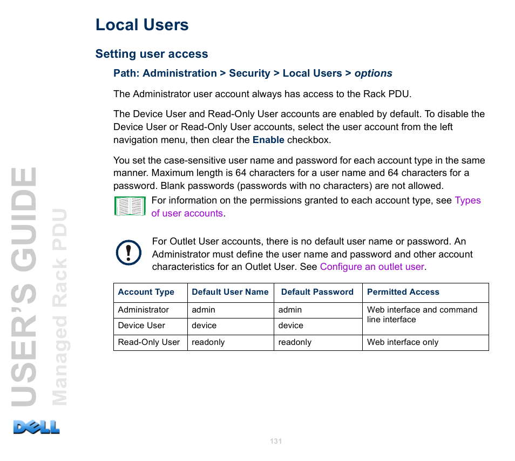Click the Dell logo
This screenshot has width=515, height=461.
click(x=37, y=427)
